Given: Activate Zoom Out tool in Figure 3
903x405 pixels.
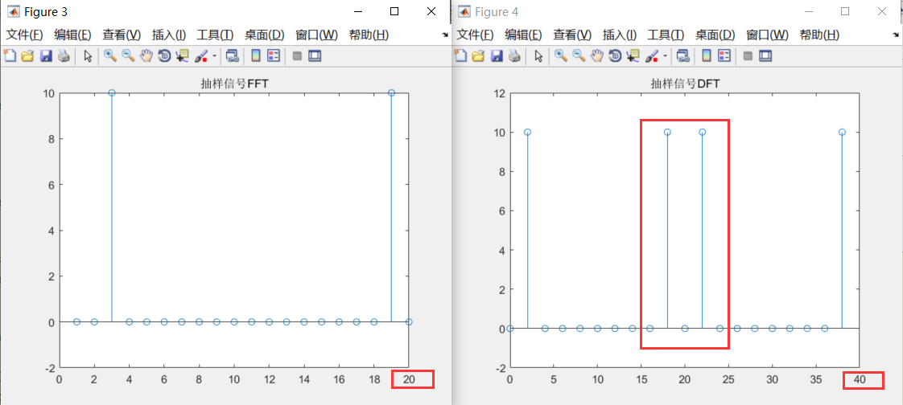Looking at the screenshot, I should [129, 55].
